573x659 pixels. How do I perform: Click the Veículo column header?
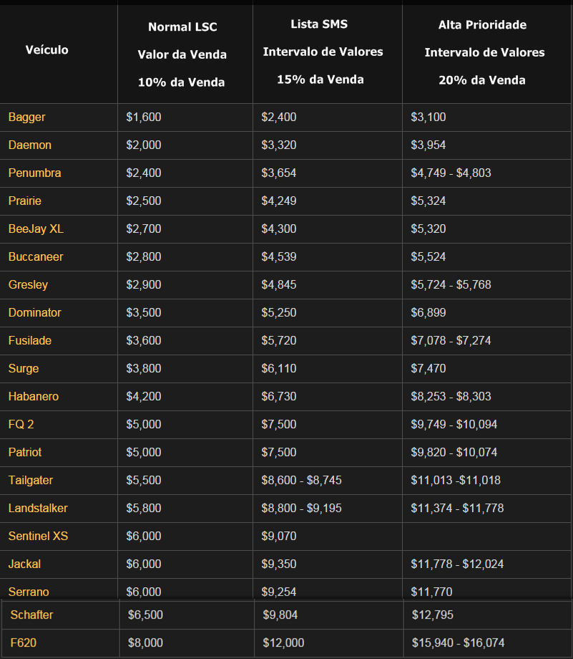[47, 50]
